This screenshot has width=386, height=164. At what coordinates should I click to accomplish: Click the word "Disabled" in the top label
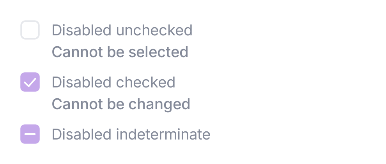[82, 30]
